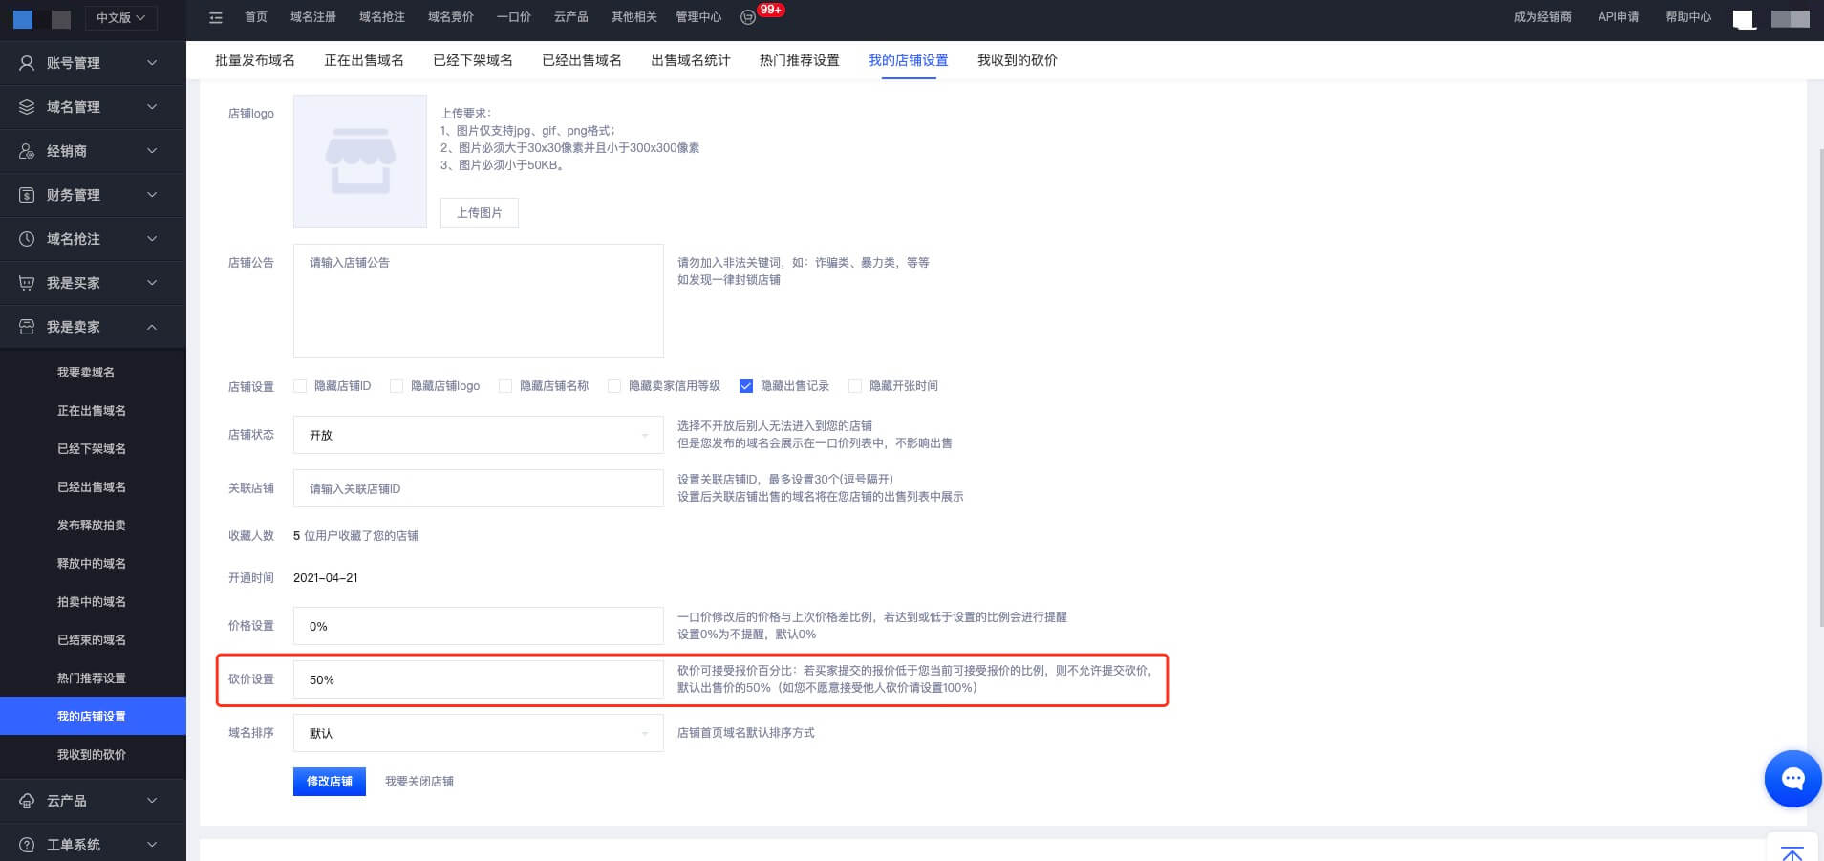The height and width of the screenshot is (861, 1824).
Task: Click the 我是买家 shopping cart icon
Action: [x=27, y=283]
